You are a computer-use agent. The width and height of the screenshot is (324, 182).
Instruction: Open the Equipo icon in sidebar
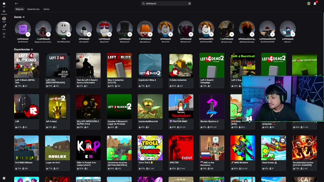(x=4, y=26)
